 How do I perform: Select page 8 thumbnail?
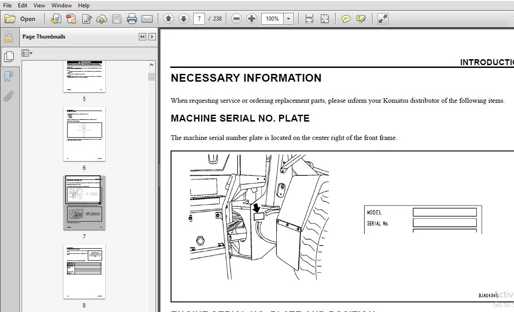(x=84, y=272)
